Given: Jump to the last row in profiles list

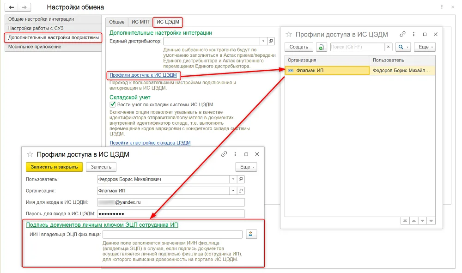Looking at the screenshot, I should 431,221.
